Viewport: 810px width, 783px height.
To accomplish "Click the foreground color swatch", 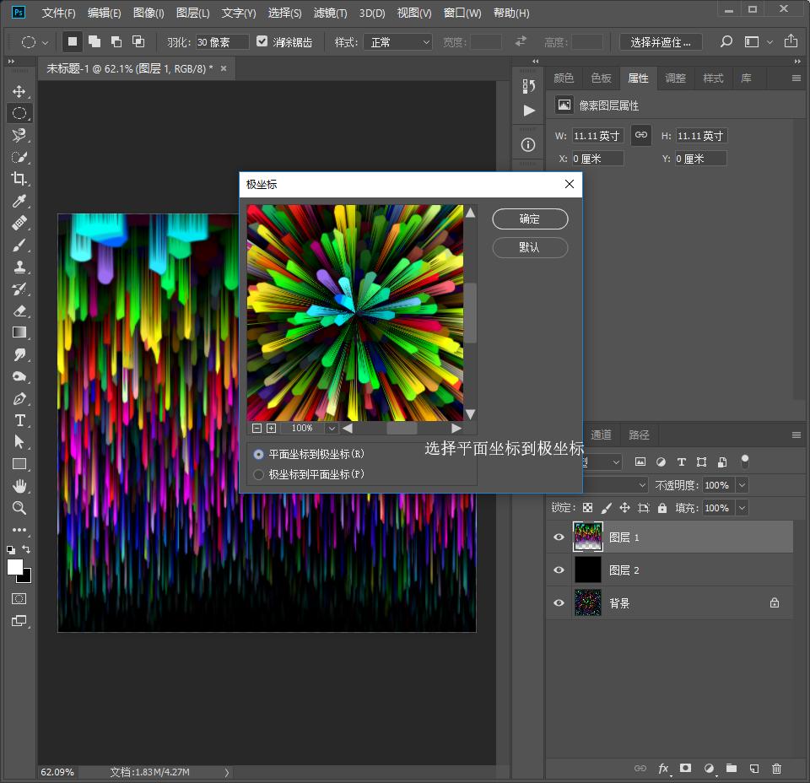I will pos(15,567).
